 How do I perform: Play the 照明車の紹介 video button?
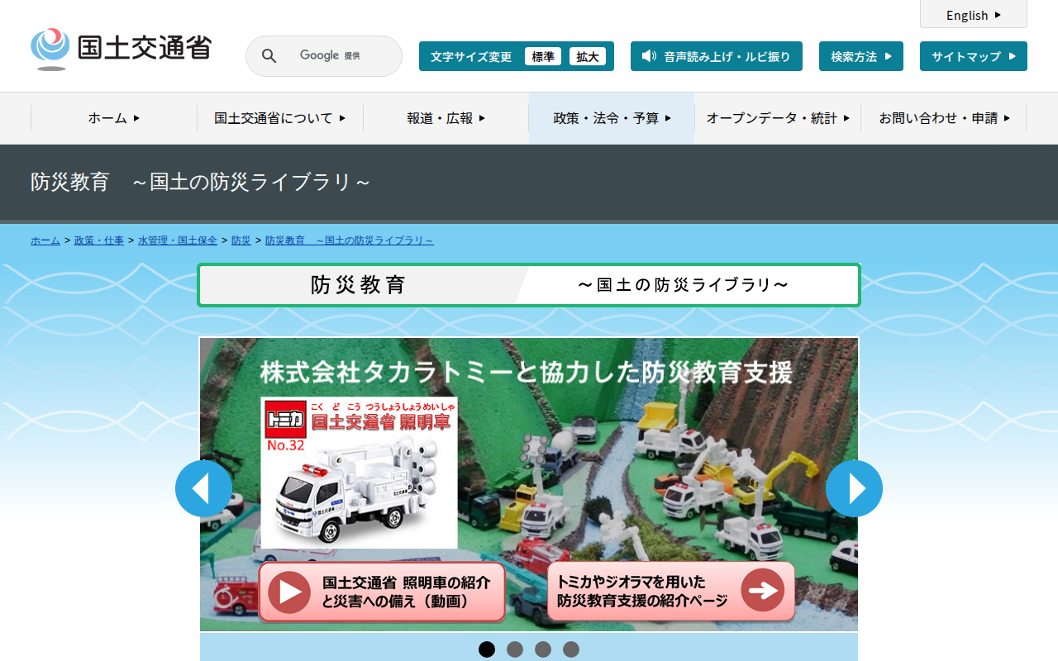382,592
